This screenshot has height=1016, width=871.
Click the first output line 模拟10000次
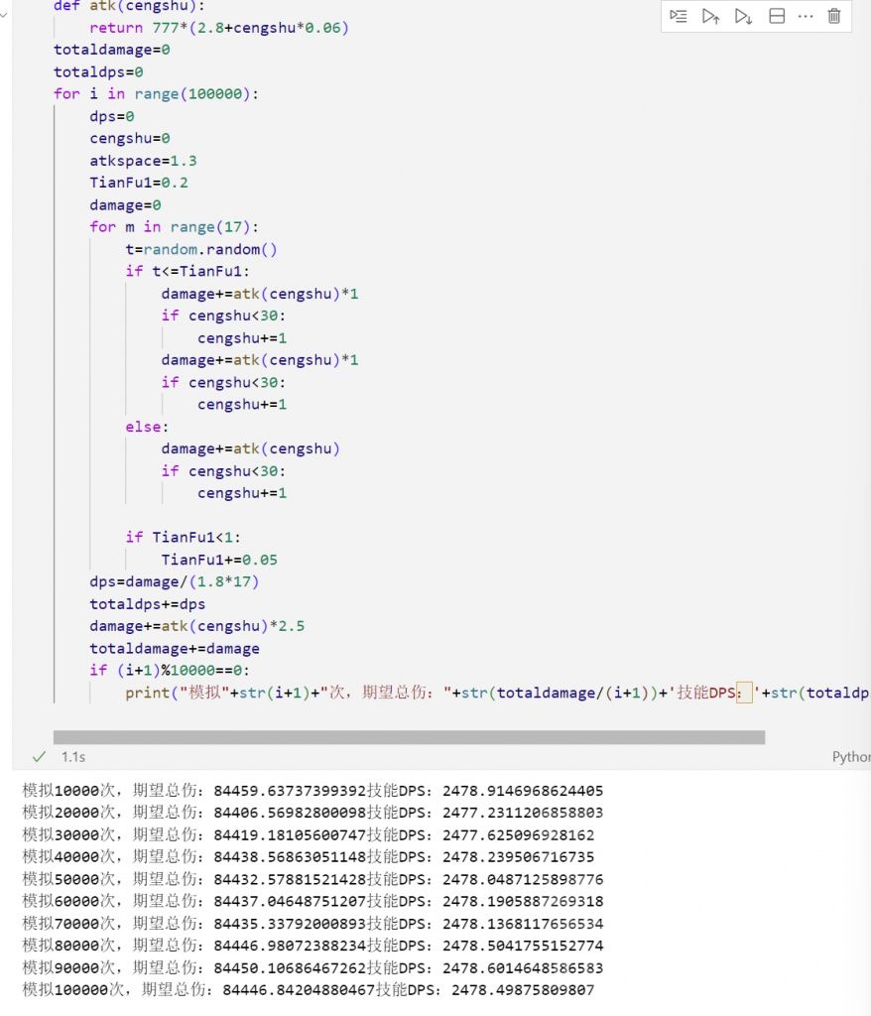pyautogui.click(x=149, y=790)
